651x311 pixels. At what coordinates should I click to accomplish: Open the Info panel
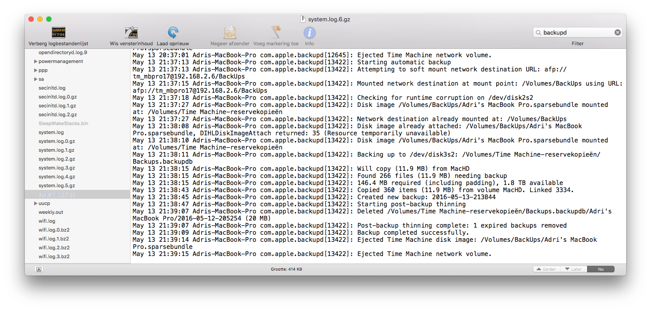[x=309, y=32]
